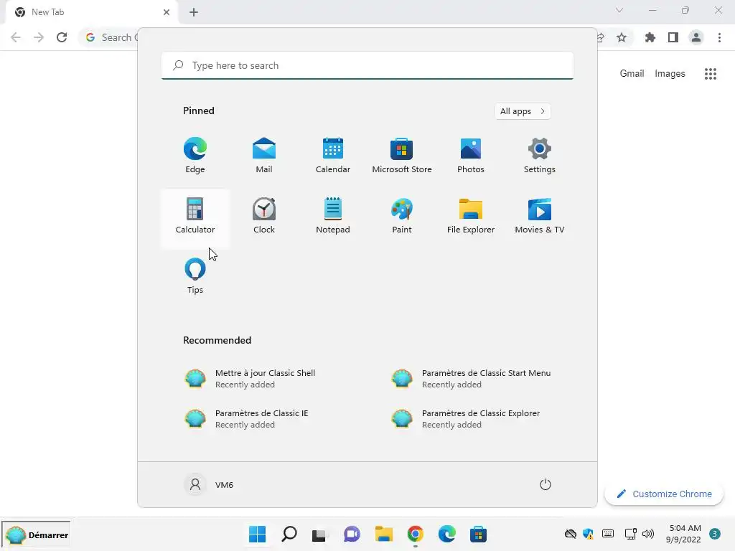Image resolution: width=735 pixels, height=551 pixels.
Task: Click the Windows Security tray icon
Action: coord(589,534)
